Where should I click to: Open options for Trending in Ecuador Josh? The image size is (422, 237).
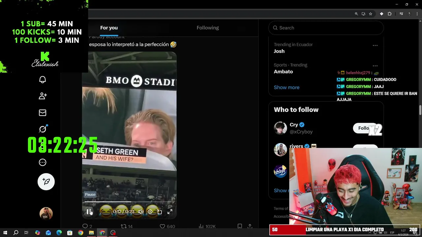tap(375, 45)
